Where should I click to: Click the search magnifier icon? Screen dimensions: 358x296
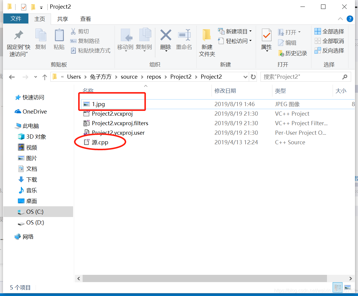click(345, 77)
